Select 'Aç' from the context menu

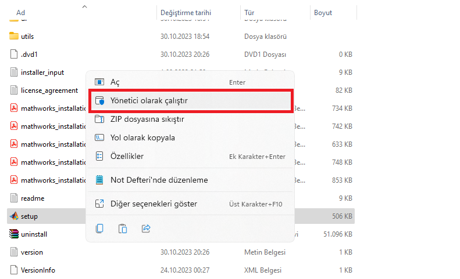point(115,82)
